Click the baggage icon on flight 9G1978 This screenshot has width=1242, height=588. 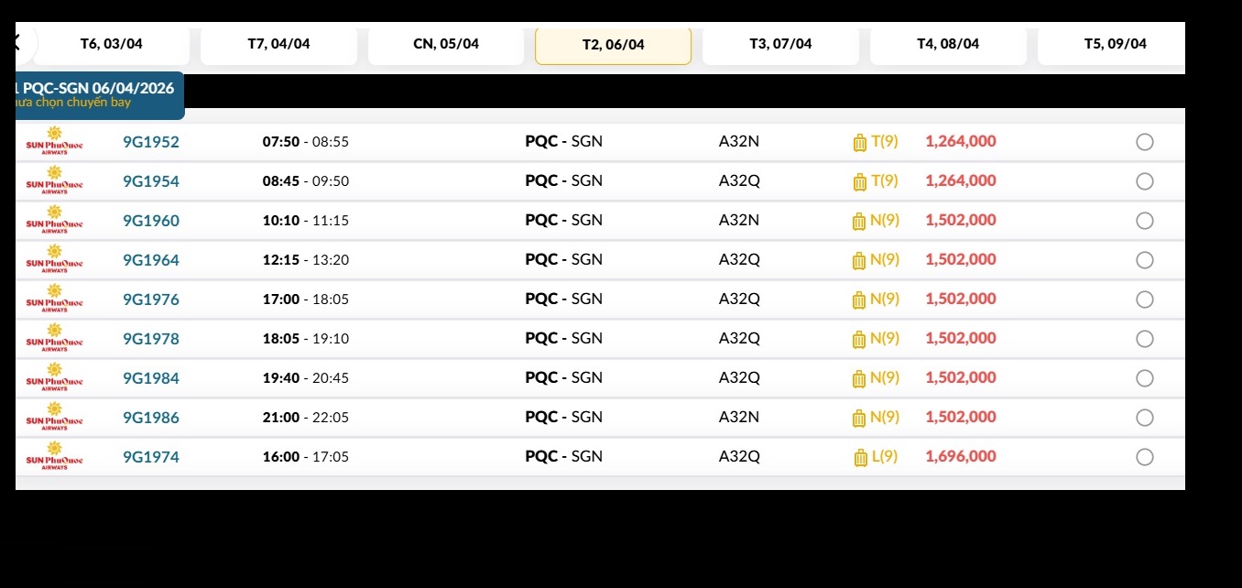pos(859,339)
